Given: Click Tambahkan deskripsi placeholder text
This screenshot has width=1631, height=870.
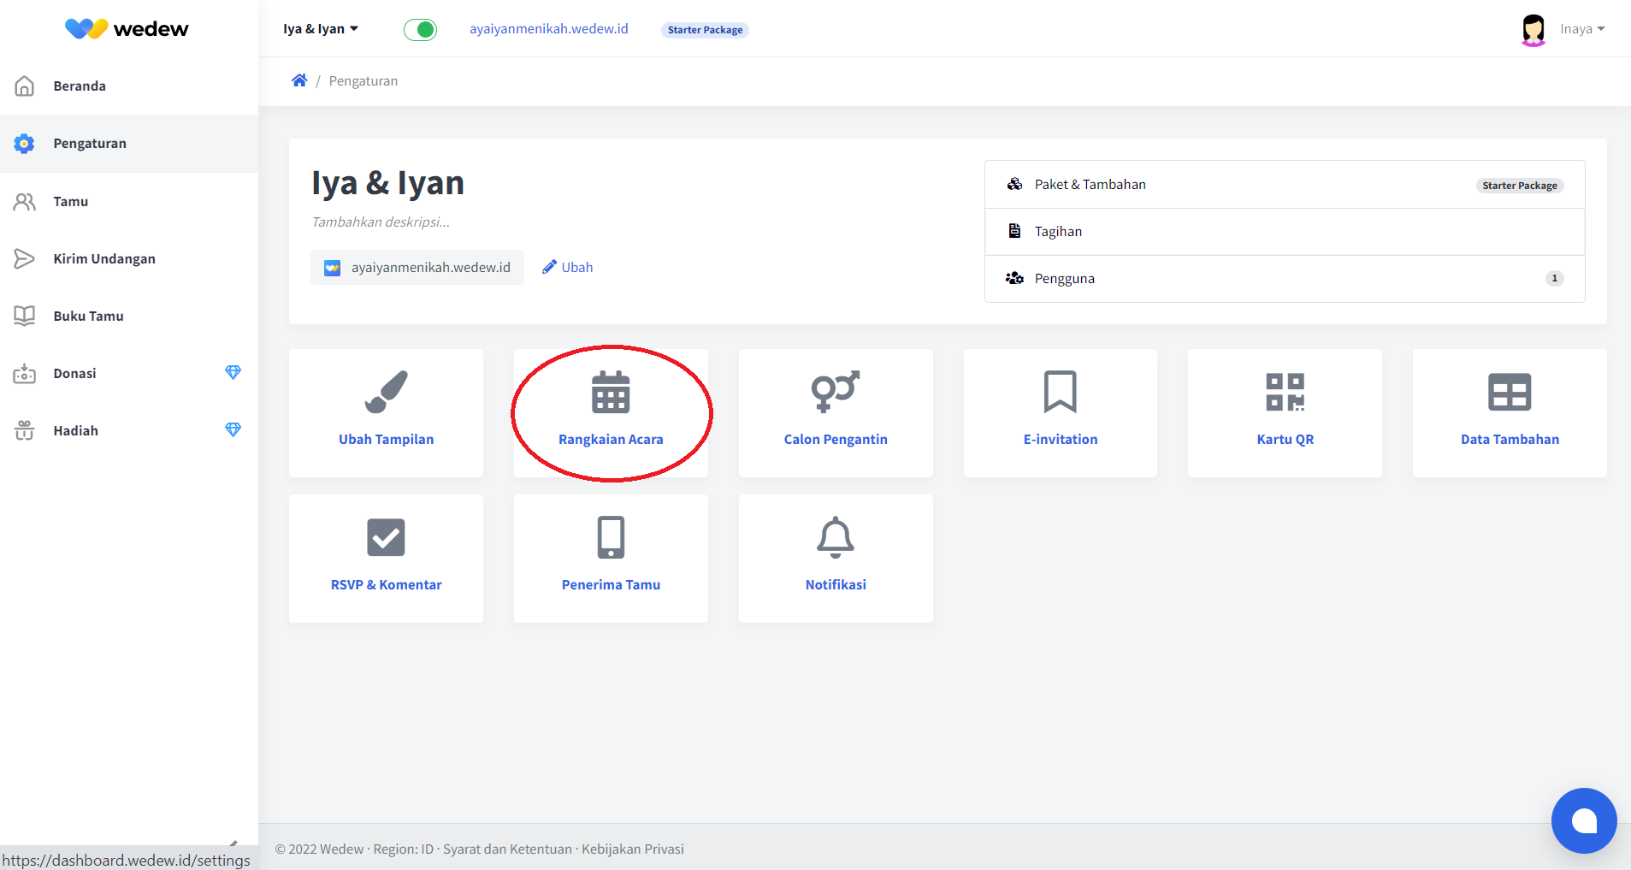Looking at the screenshot, I should pos(381,222).
